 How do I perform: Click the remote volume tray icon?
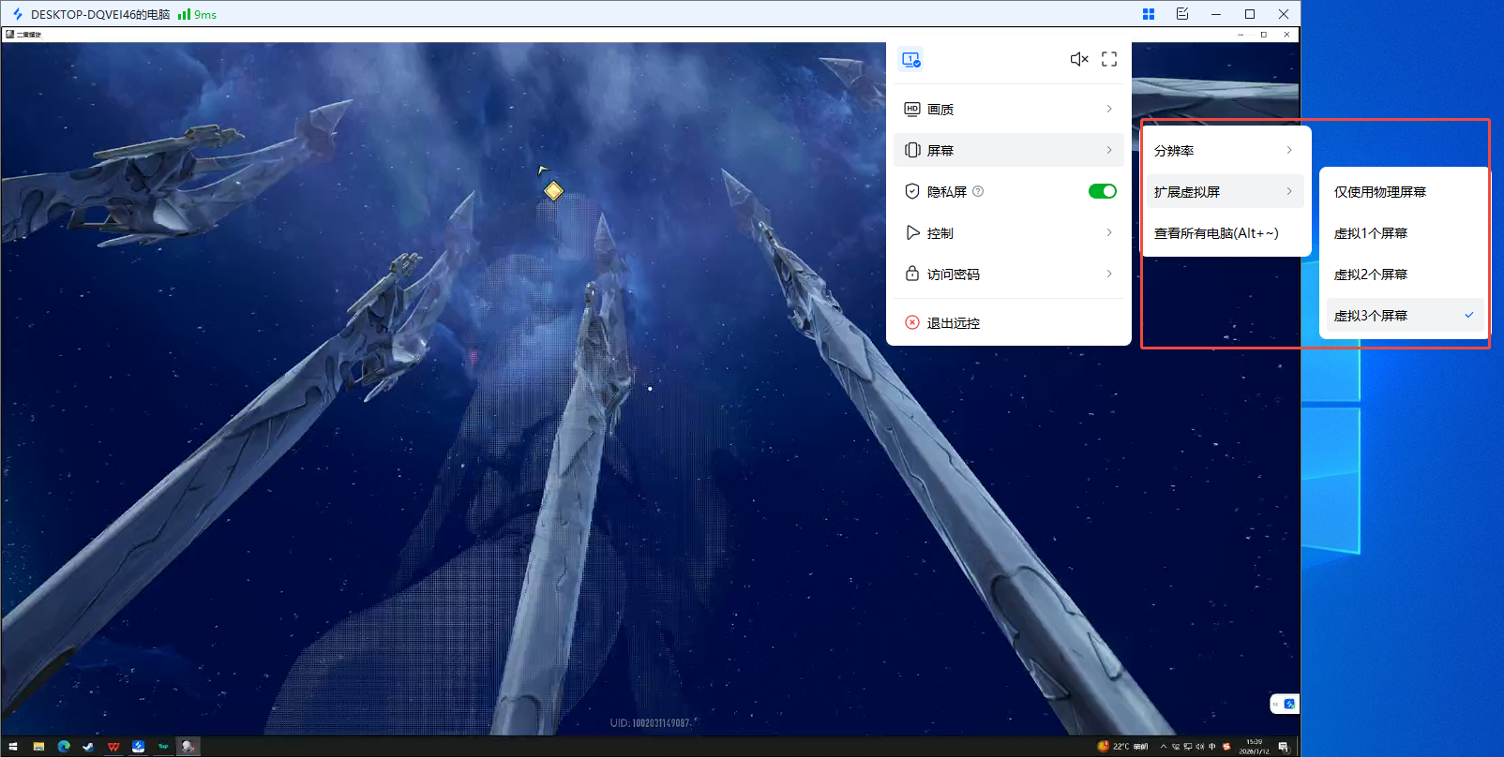tap(1199, 747)
